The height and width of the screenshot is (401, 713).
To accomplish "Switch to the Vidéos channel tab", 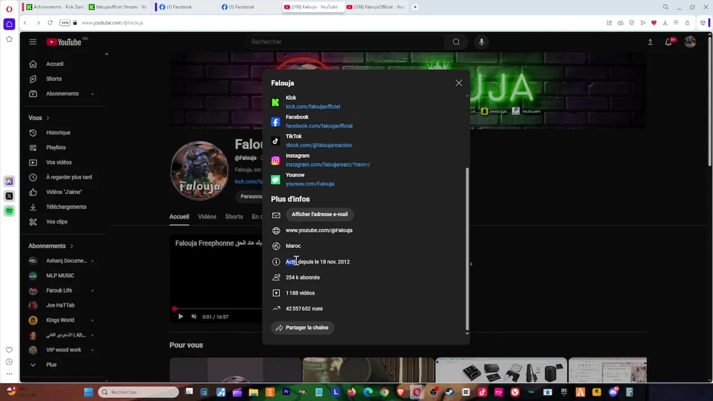I will pos(207,217).
